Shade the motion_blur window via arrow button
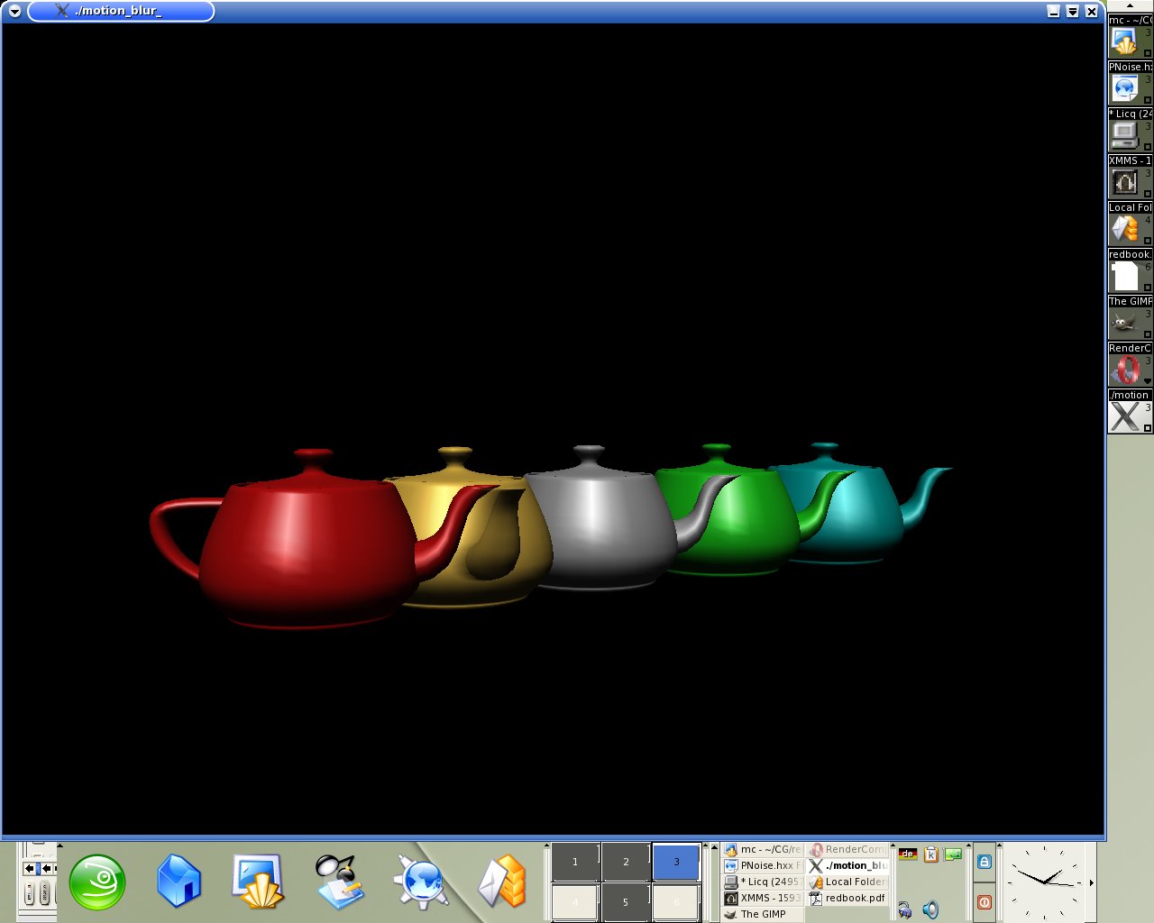Viewport: 1154px width, 923px height. pyautogui.click(x=1072, y=12)
